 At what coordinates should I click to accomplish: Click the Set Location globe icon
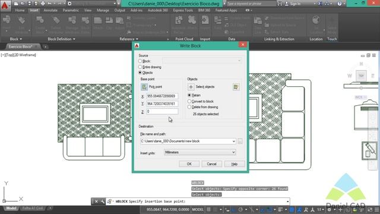316,20
